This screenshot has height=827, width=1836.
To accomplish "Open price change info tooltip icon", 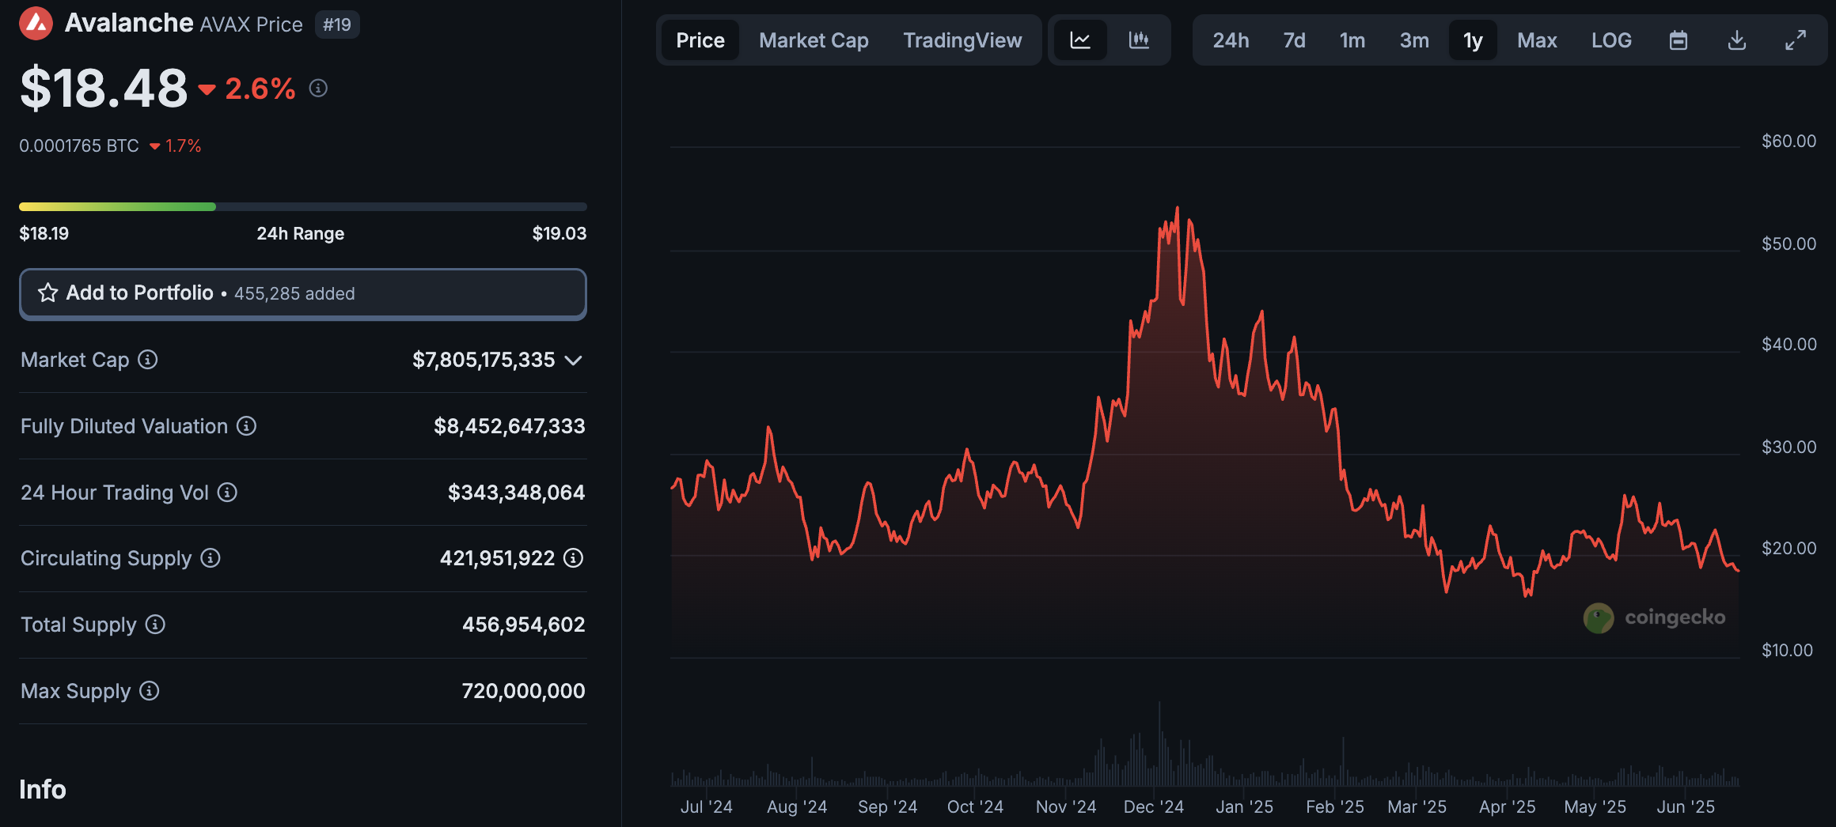I will (x=318, y=88).
